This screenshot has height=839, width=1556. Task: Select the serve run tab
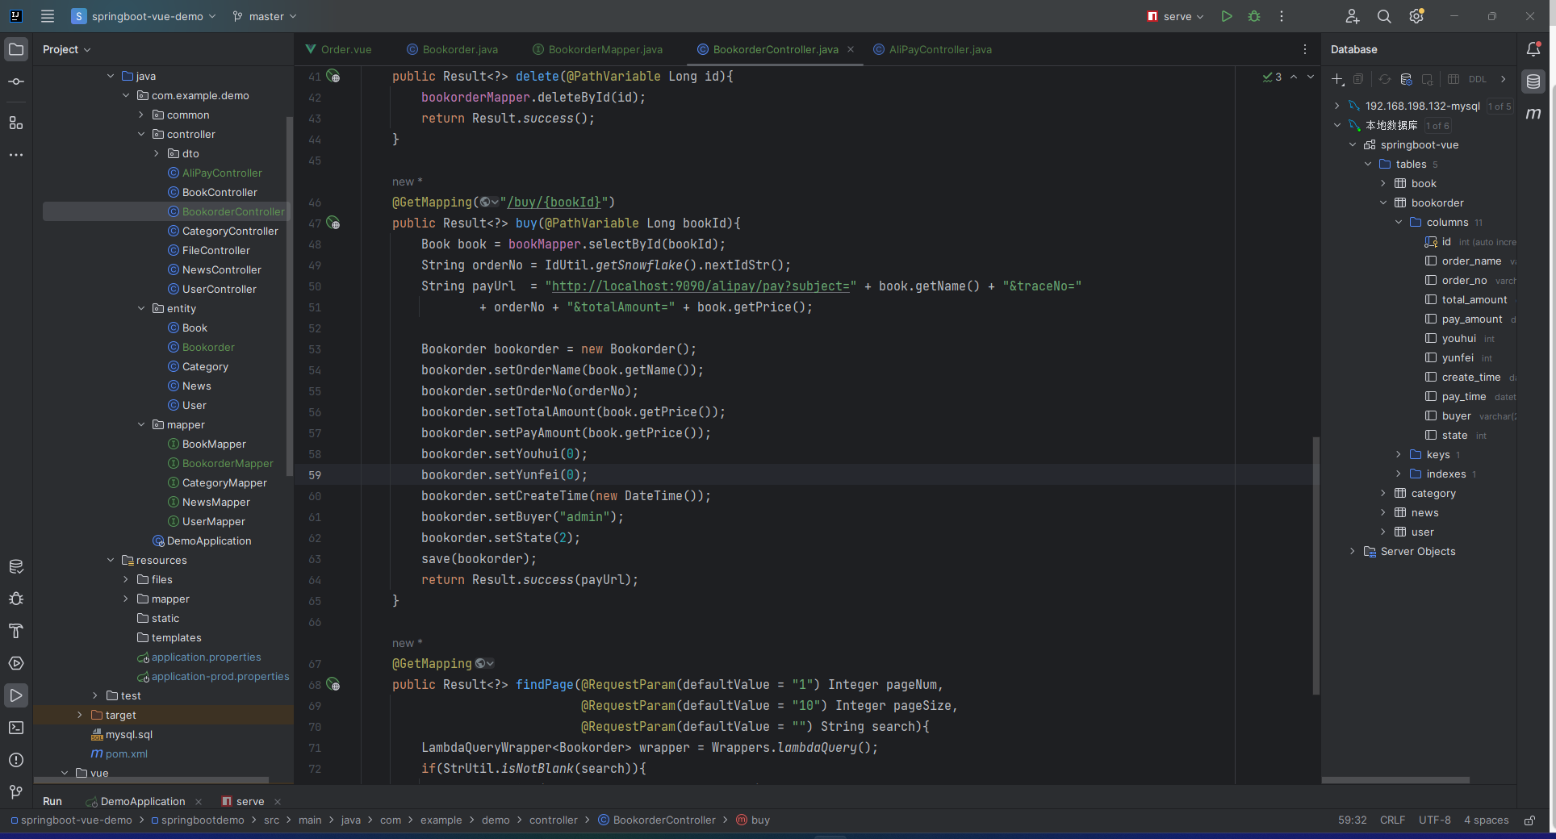(243, 801)
